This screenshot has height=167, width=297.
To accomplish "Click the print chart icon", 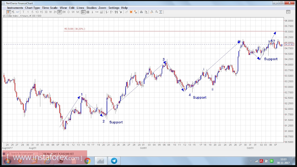I will click(141, 12).
